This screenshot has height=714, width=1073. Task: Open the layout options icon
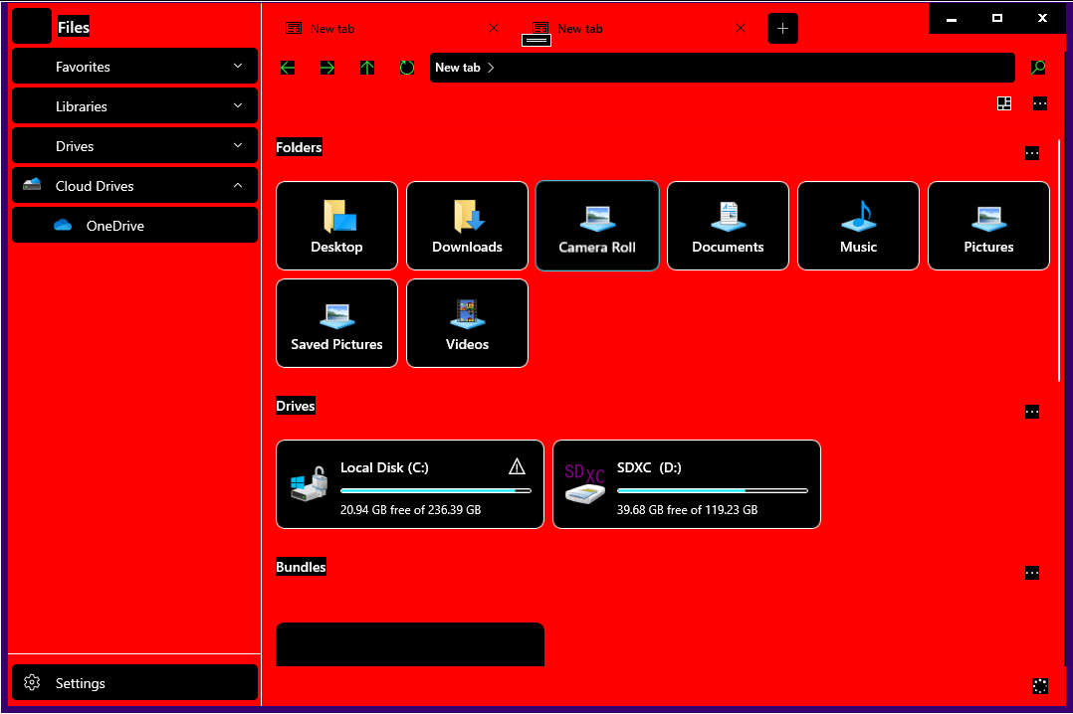[x=1004, y=103]
